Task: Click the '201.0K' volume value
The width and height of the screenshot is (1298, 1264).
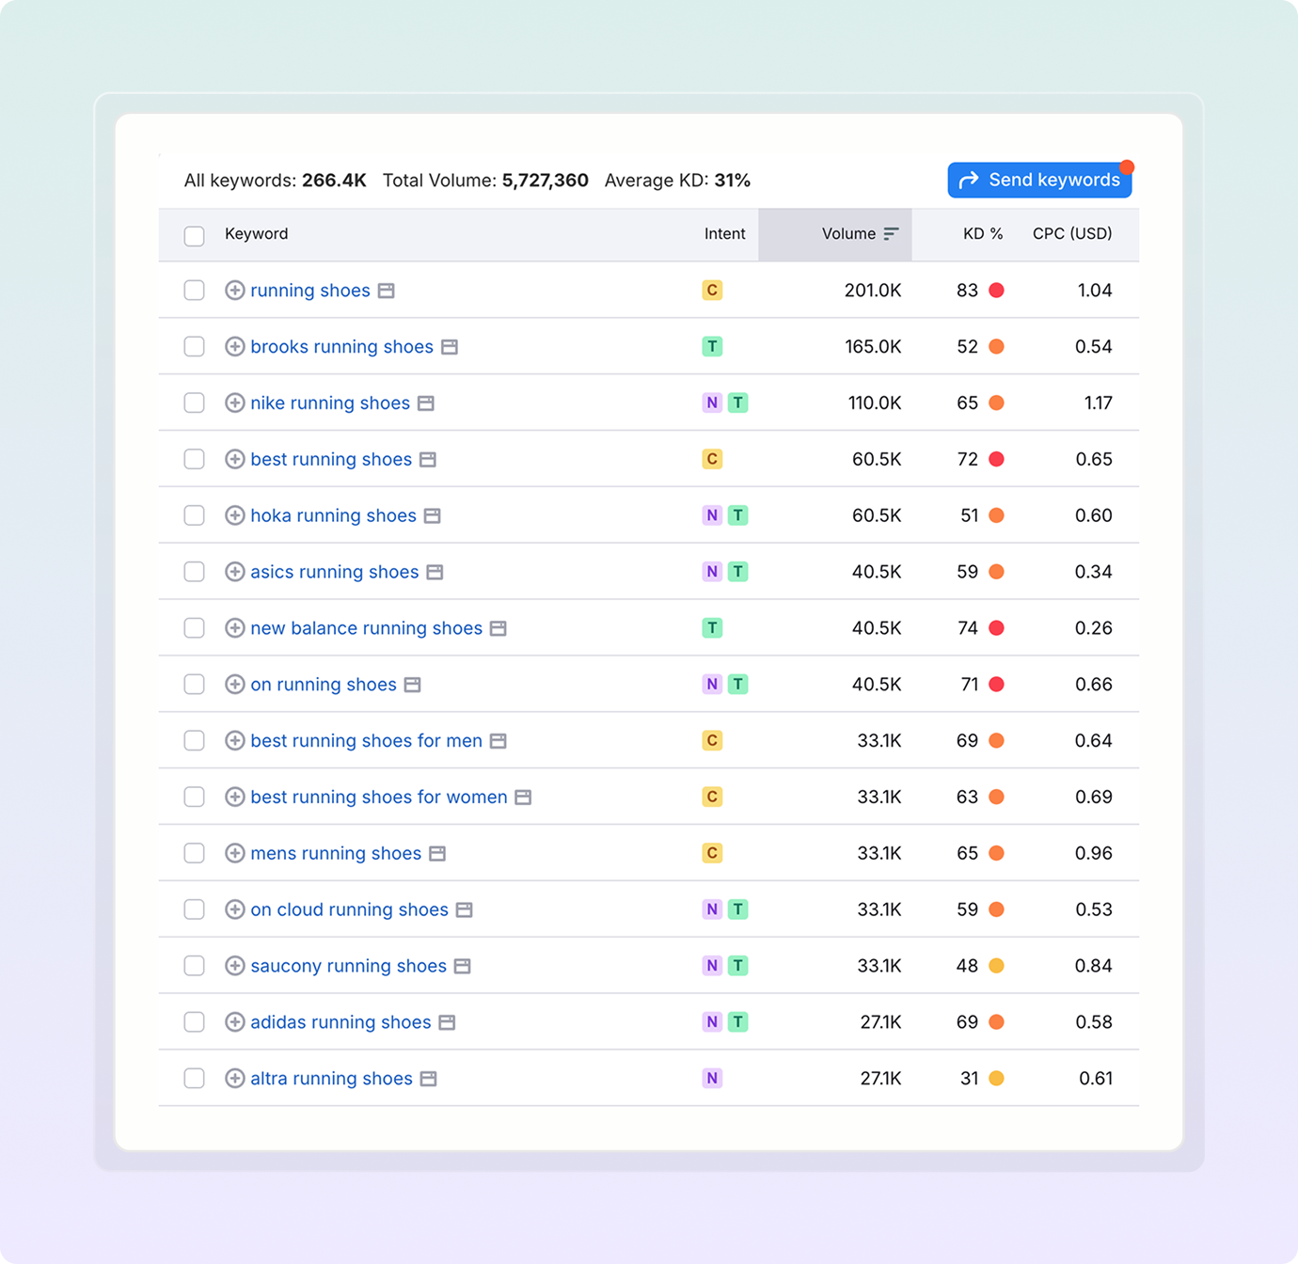Action: coord(873,291)
